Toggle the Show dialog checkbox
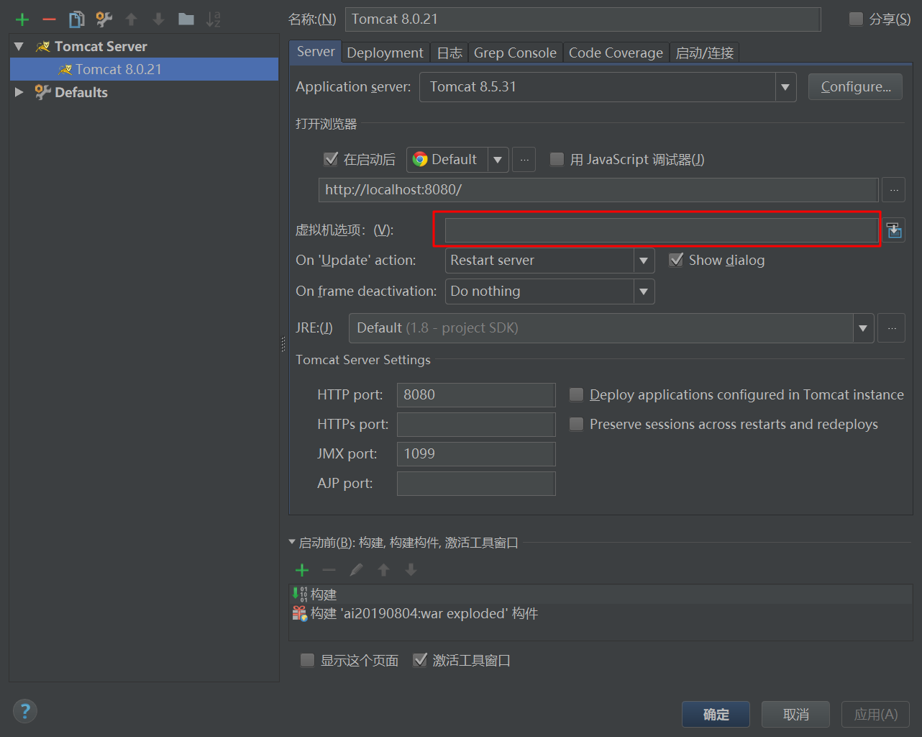The image size is (922, 737). pyautogui.click(x=676, y=260)
